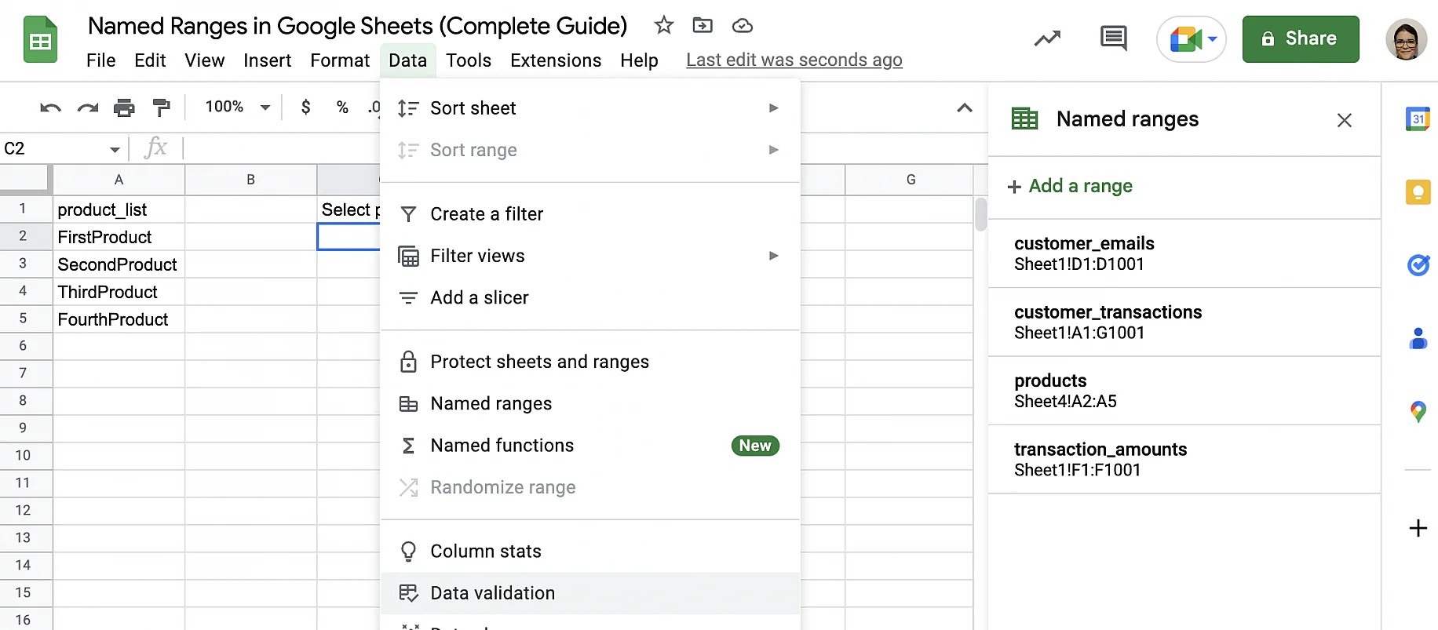Screen dimensions: 1438x630
Task: Choose Data validation
Action: point(590,593)
